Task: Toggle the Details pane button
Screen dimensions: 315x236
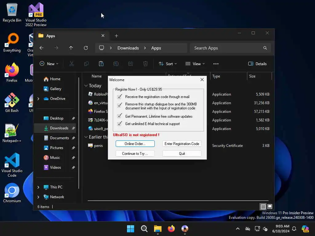Action: [257, 64]
